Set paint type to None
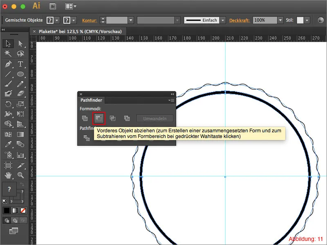 point(23,210)
